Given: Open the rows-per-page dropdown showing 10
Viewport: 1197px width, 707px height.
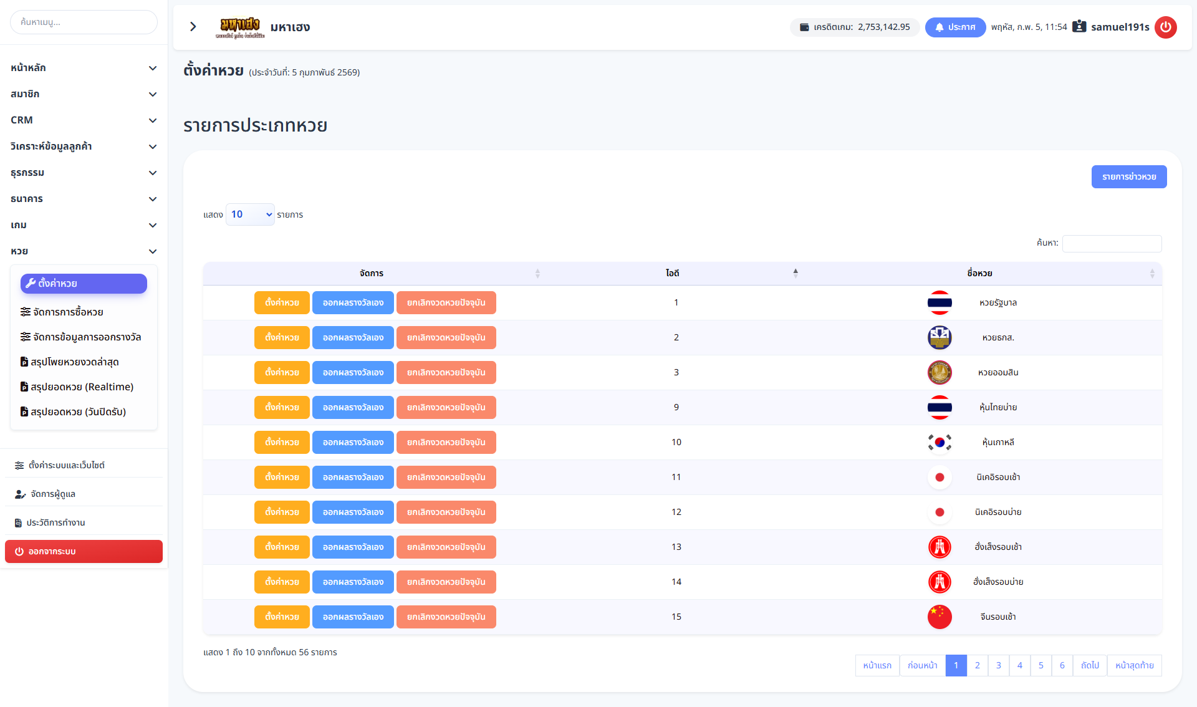Looking at the screenshot, I should coord(250,214).
